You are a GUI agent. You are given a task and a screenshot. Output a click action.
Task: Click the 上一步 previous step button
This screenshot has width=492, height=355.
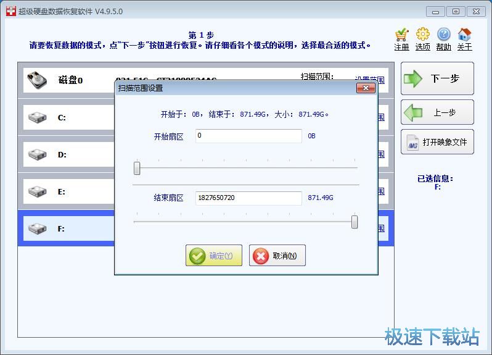pyautogui.click(x=437, y=112)
